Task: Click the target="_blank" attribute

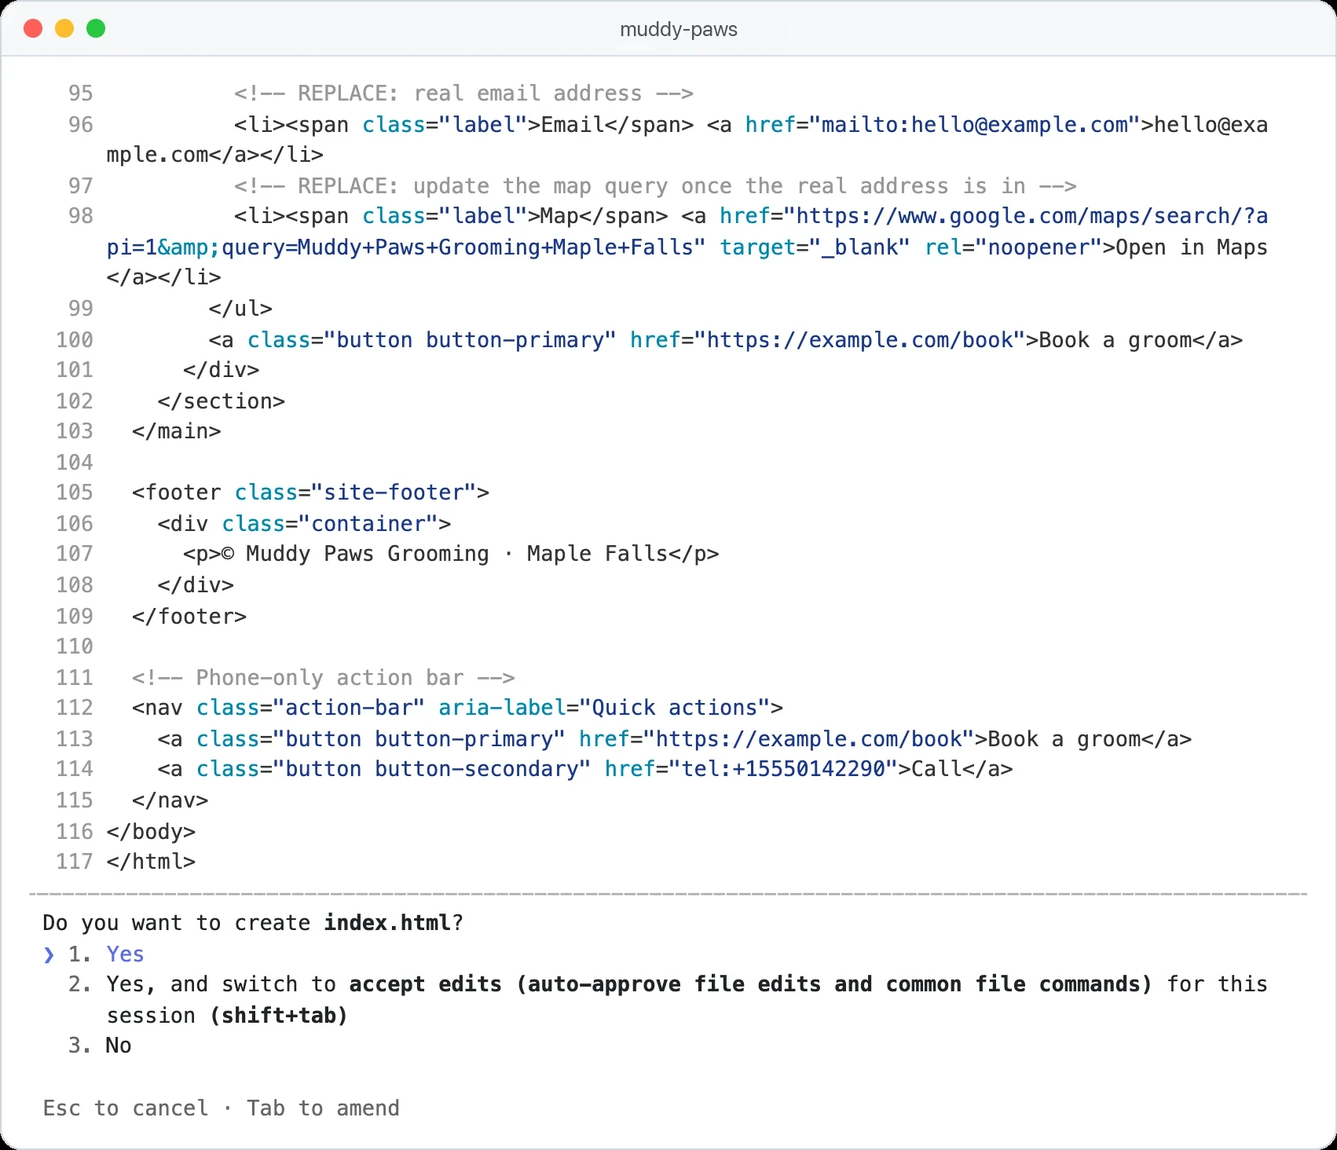Action: pyautogui.click(x=815, y=247)
